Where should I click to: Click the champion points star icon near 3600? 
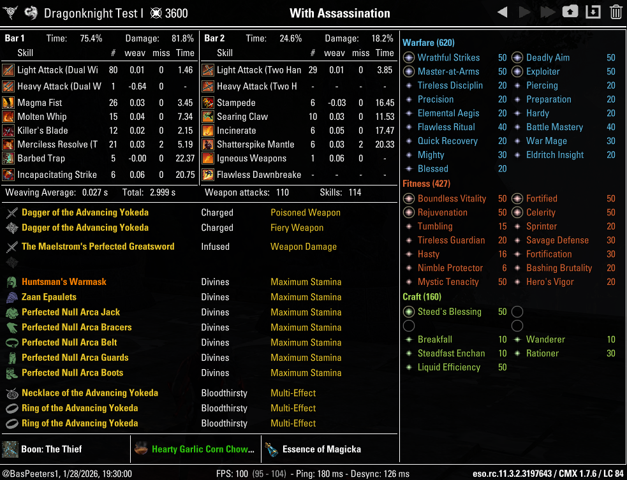coord(156,13)
